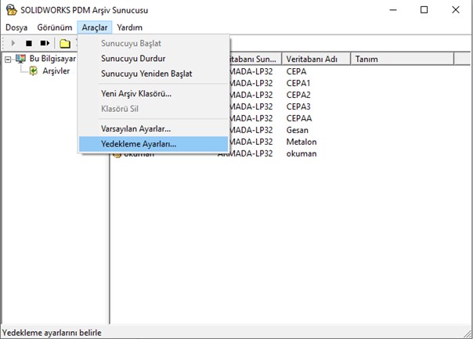Open the Görünüm menu
The width and height of the screenshot is (473, 339).
pyautogui.click(x=54, y=27)
